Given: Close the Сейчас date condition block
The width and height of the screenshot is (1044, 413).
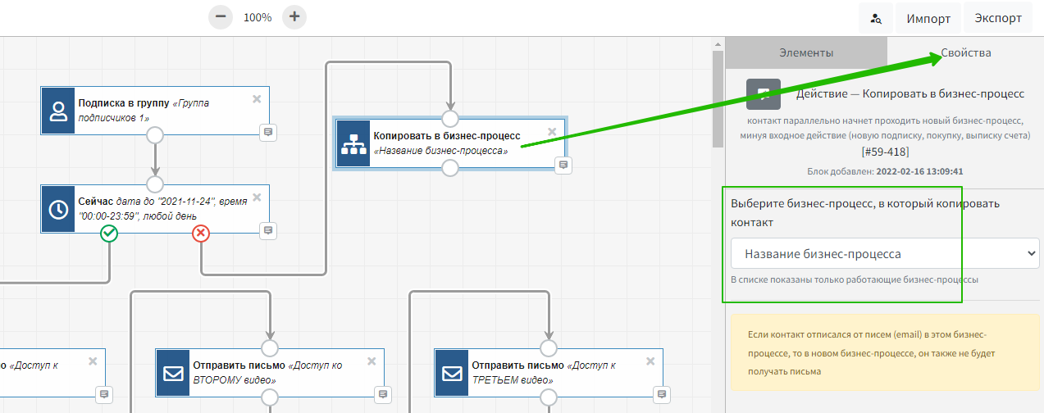Looking at the screenshot, I should [257, 197].
